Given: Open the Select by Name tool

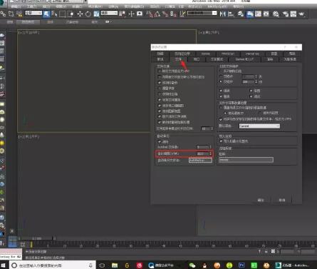Looking at the screenshot, I should point(54,14).
